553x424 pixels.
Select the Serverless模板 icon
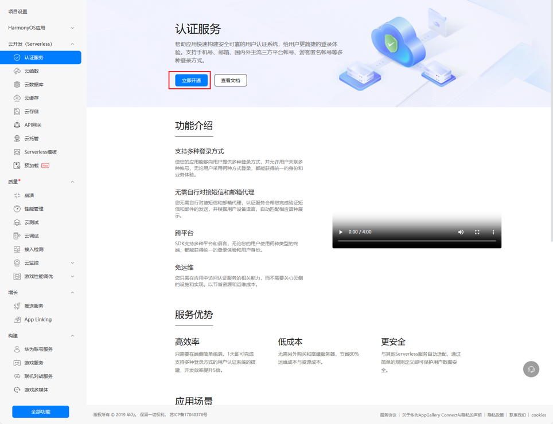[16, 151]
